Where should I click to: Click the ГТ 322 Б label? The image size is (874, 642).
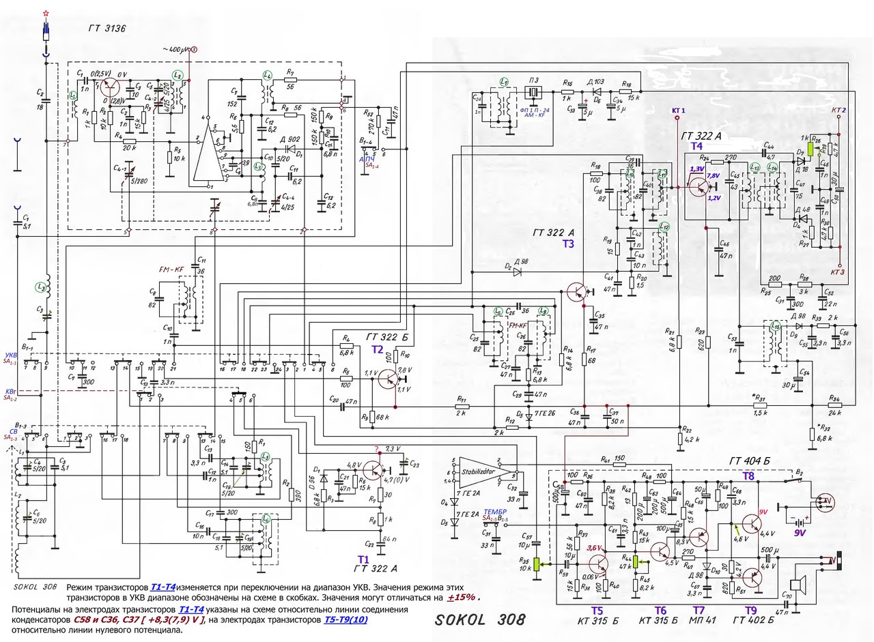[389, 337]
